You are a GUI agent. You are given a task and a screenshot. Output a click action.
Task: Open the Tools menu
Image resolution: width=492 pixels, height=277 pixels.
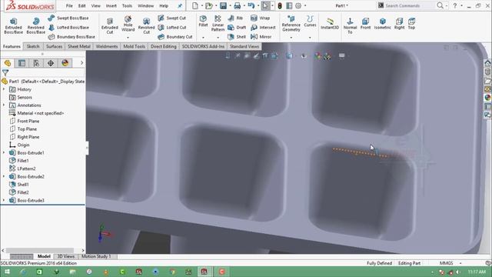127,5
